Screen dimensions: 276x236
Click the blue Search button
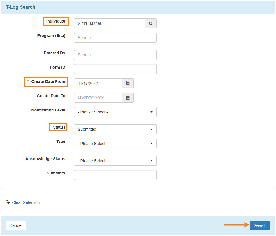[x=260, y=225]
